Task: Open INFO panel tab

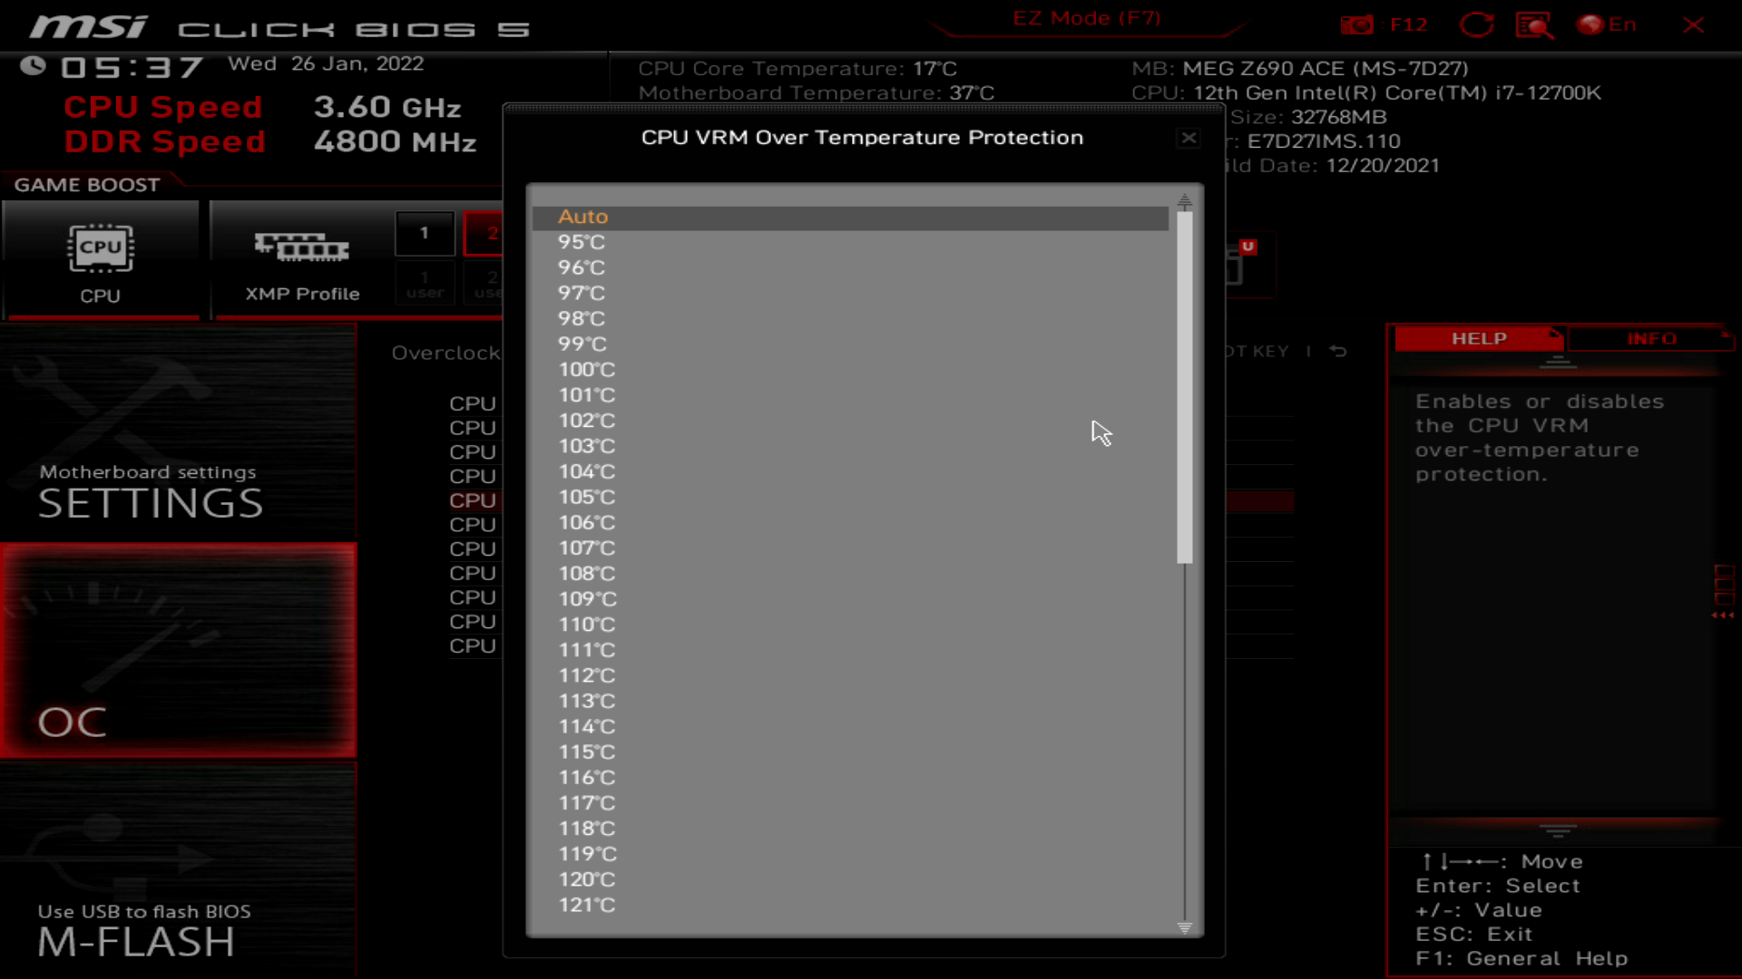Action: click(1652, 338)
